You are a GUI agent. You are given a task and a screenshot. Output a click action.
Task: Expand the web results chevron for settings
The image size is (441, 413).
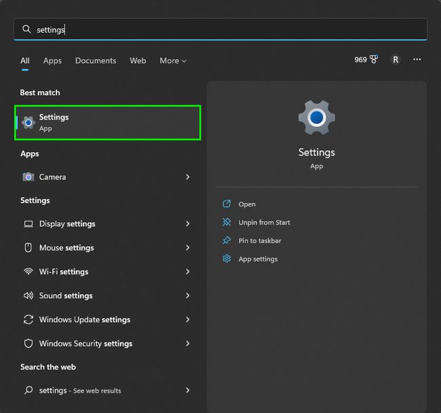tap(187, 391)
